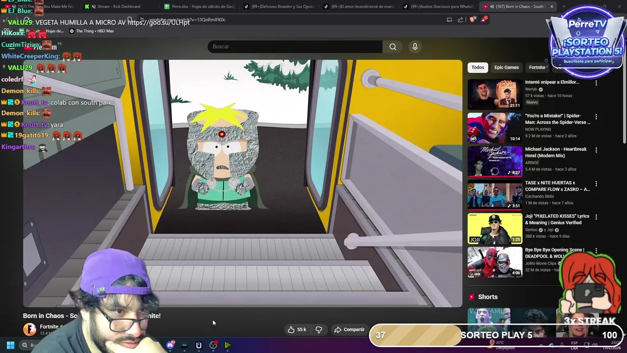Viewport: 627px width, 353px height.
Task: Select the Todos filter chip
Action: tap(478, 68)
